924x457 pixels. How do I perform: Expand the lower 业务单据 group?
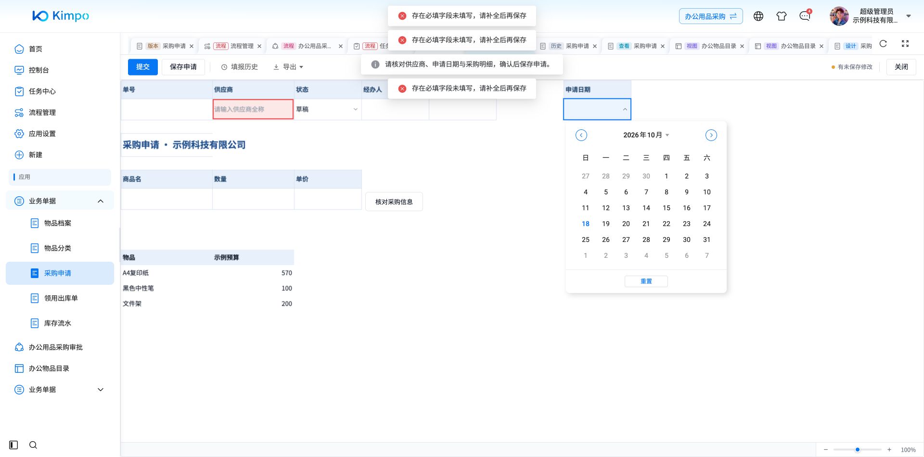pos(101,390)
